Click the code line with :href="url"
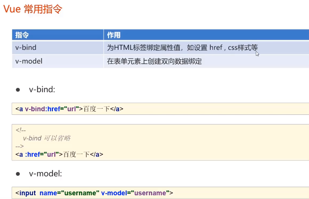The width and height of the screenshot is (309, 199). (x=59, y=154)
